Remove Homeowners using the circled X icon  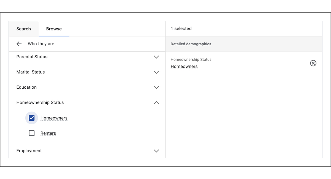click(313, 63)
